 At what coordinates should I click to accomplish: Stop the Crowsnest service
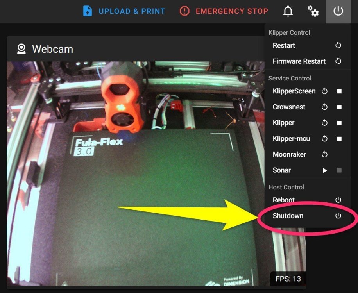340,107
